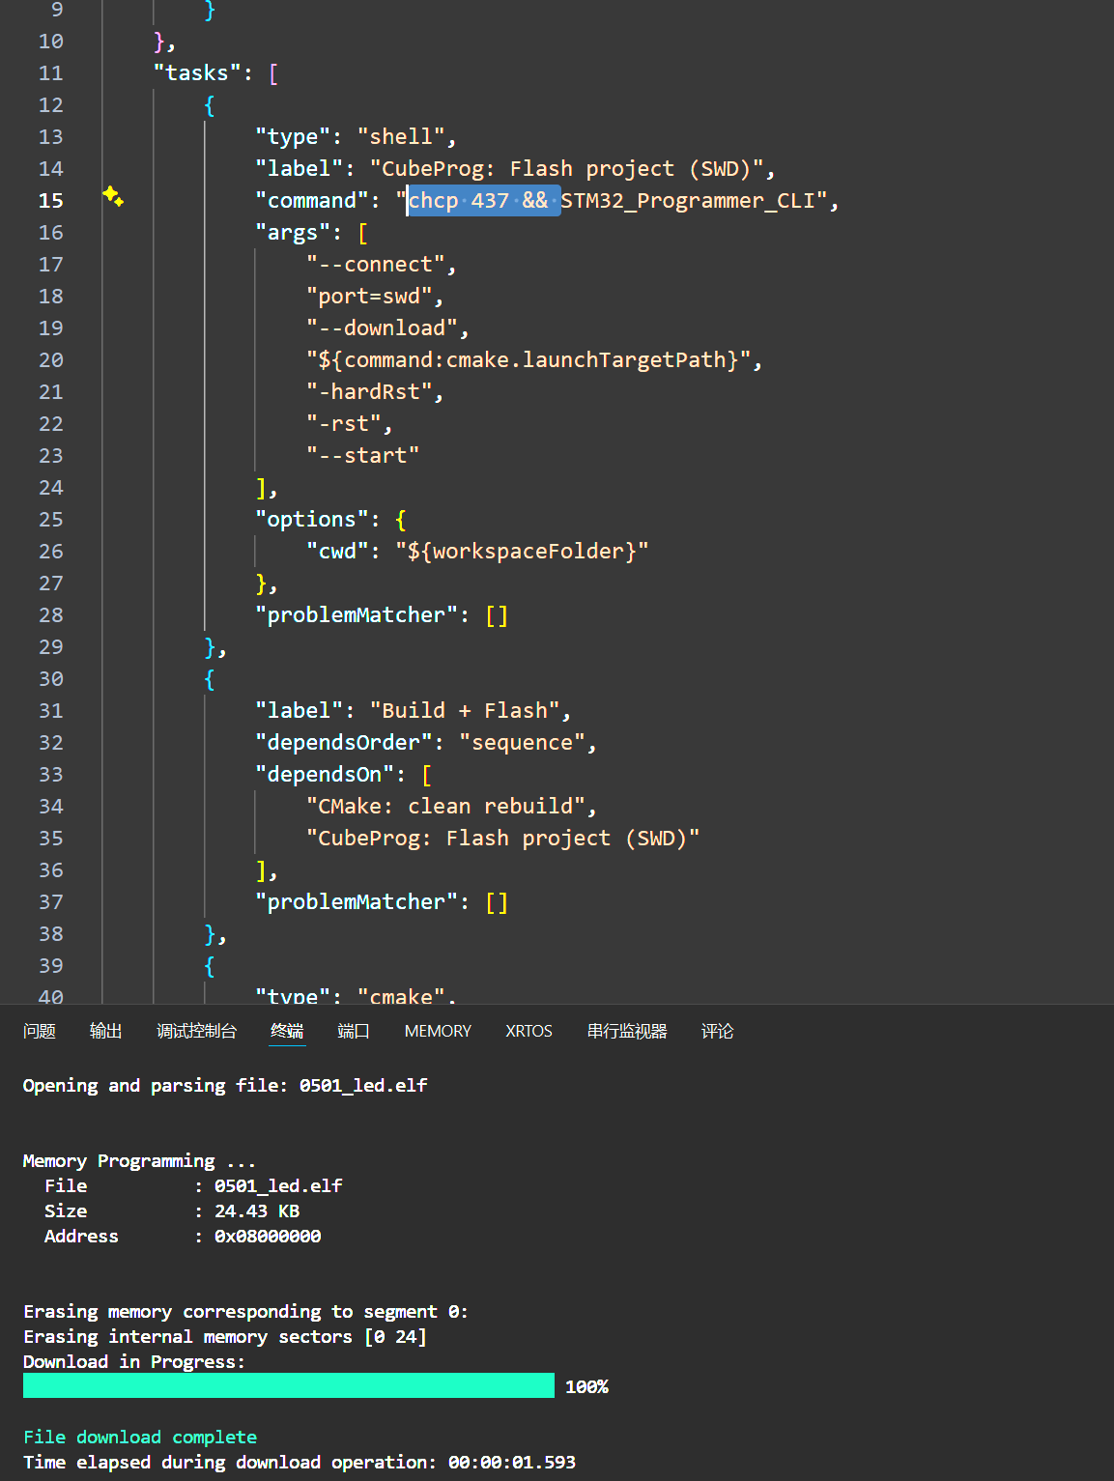Click the sparkle code action icon
1114x1481 pixels.
113,197
